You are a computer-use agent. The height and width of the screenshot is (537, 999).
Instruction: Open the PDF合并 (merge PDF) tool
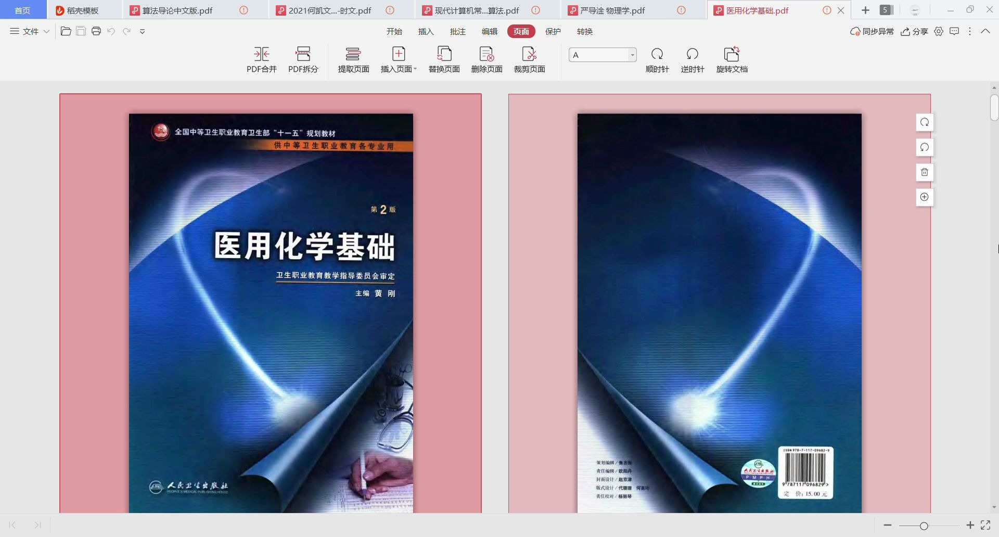point(261,60)
